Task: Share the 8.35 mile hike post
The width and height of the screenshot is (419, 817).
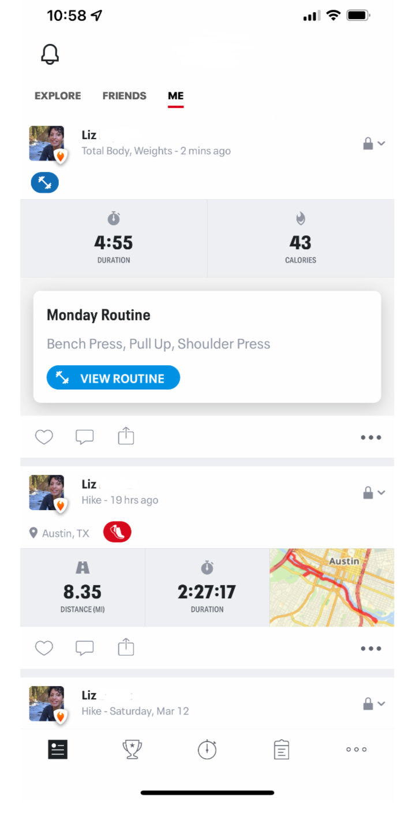Action: [x=126, y=648]
